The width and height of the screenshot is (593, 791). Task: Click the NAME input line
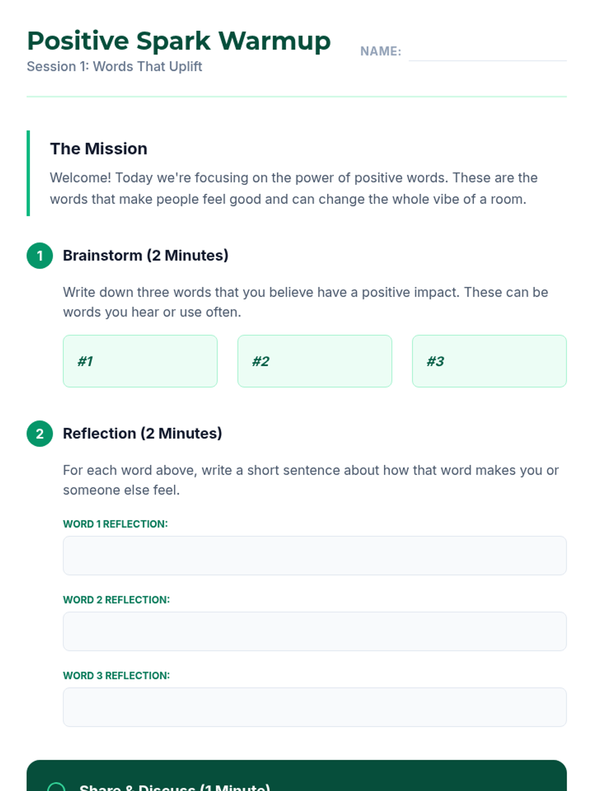click(x=487, y=52)
